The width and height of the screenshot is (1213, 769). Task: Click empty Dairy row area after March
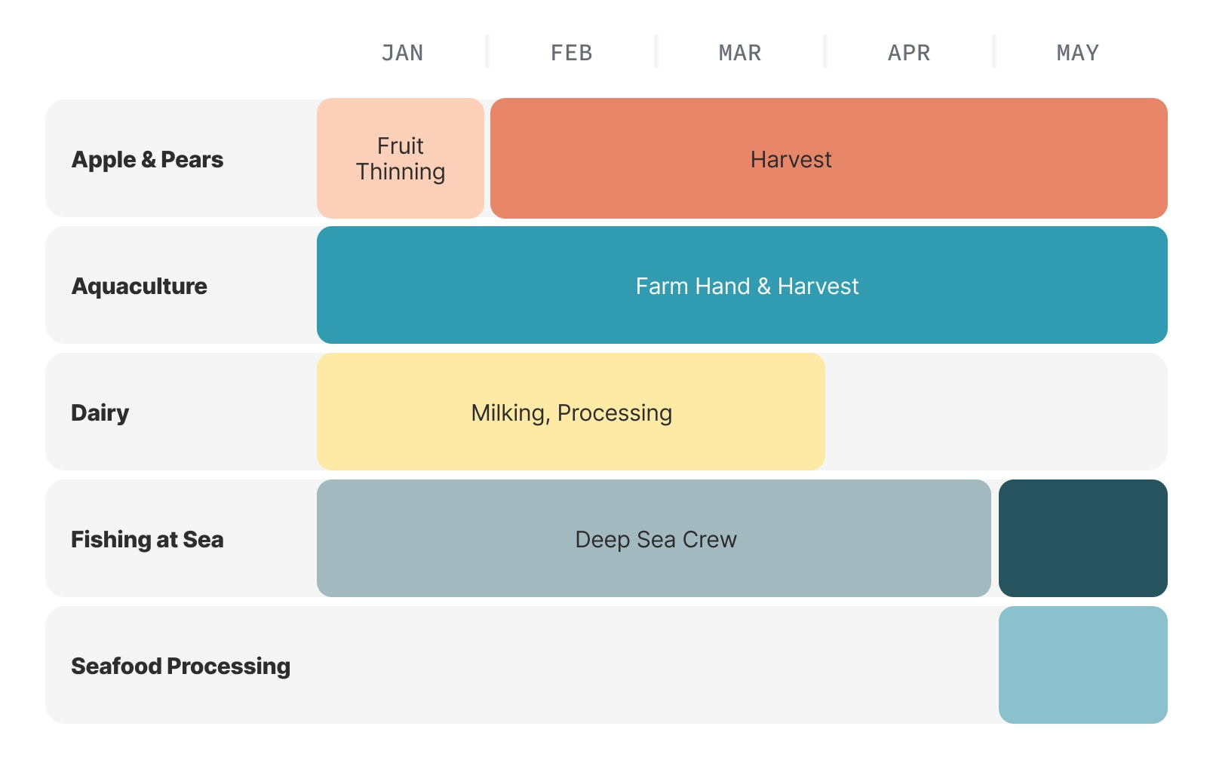[997, 412]
